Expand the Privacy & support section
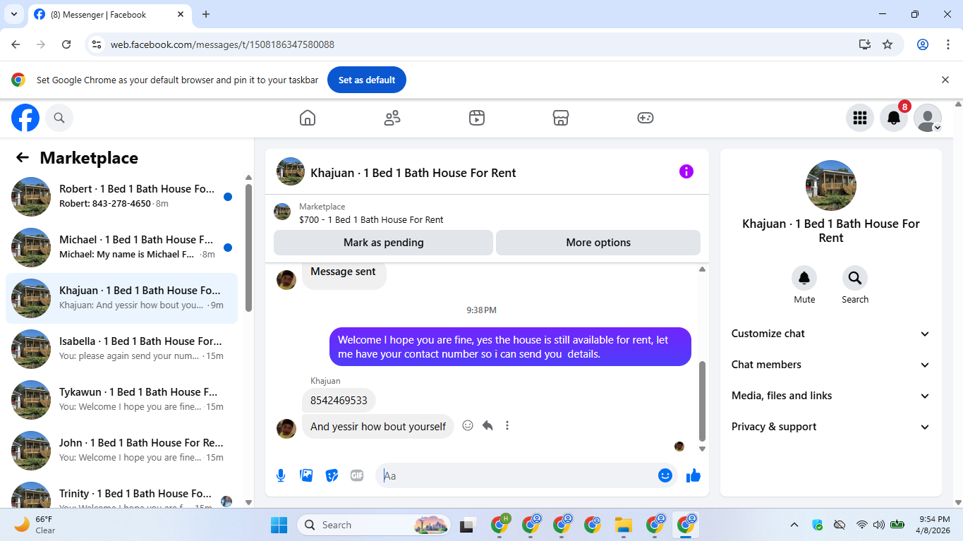 [x=831, y=427]
